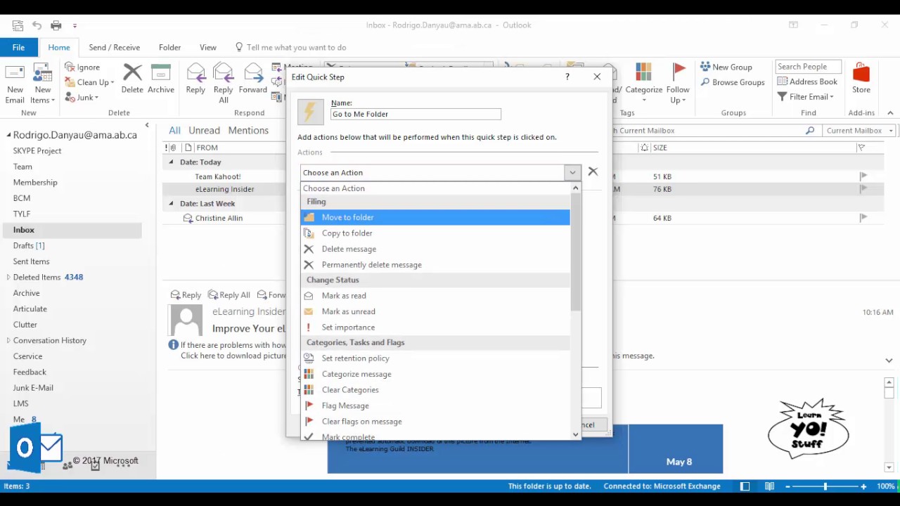Click the Follow Up flag icon
This screenshot has width=900, height=506.
[x=679, y=72]
